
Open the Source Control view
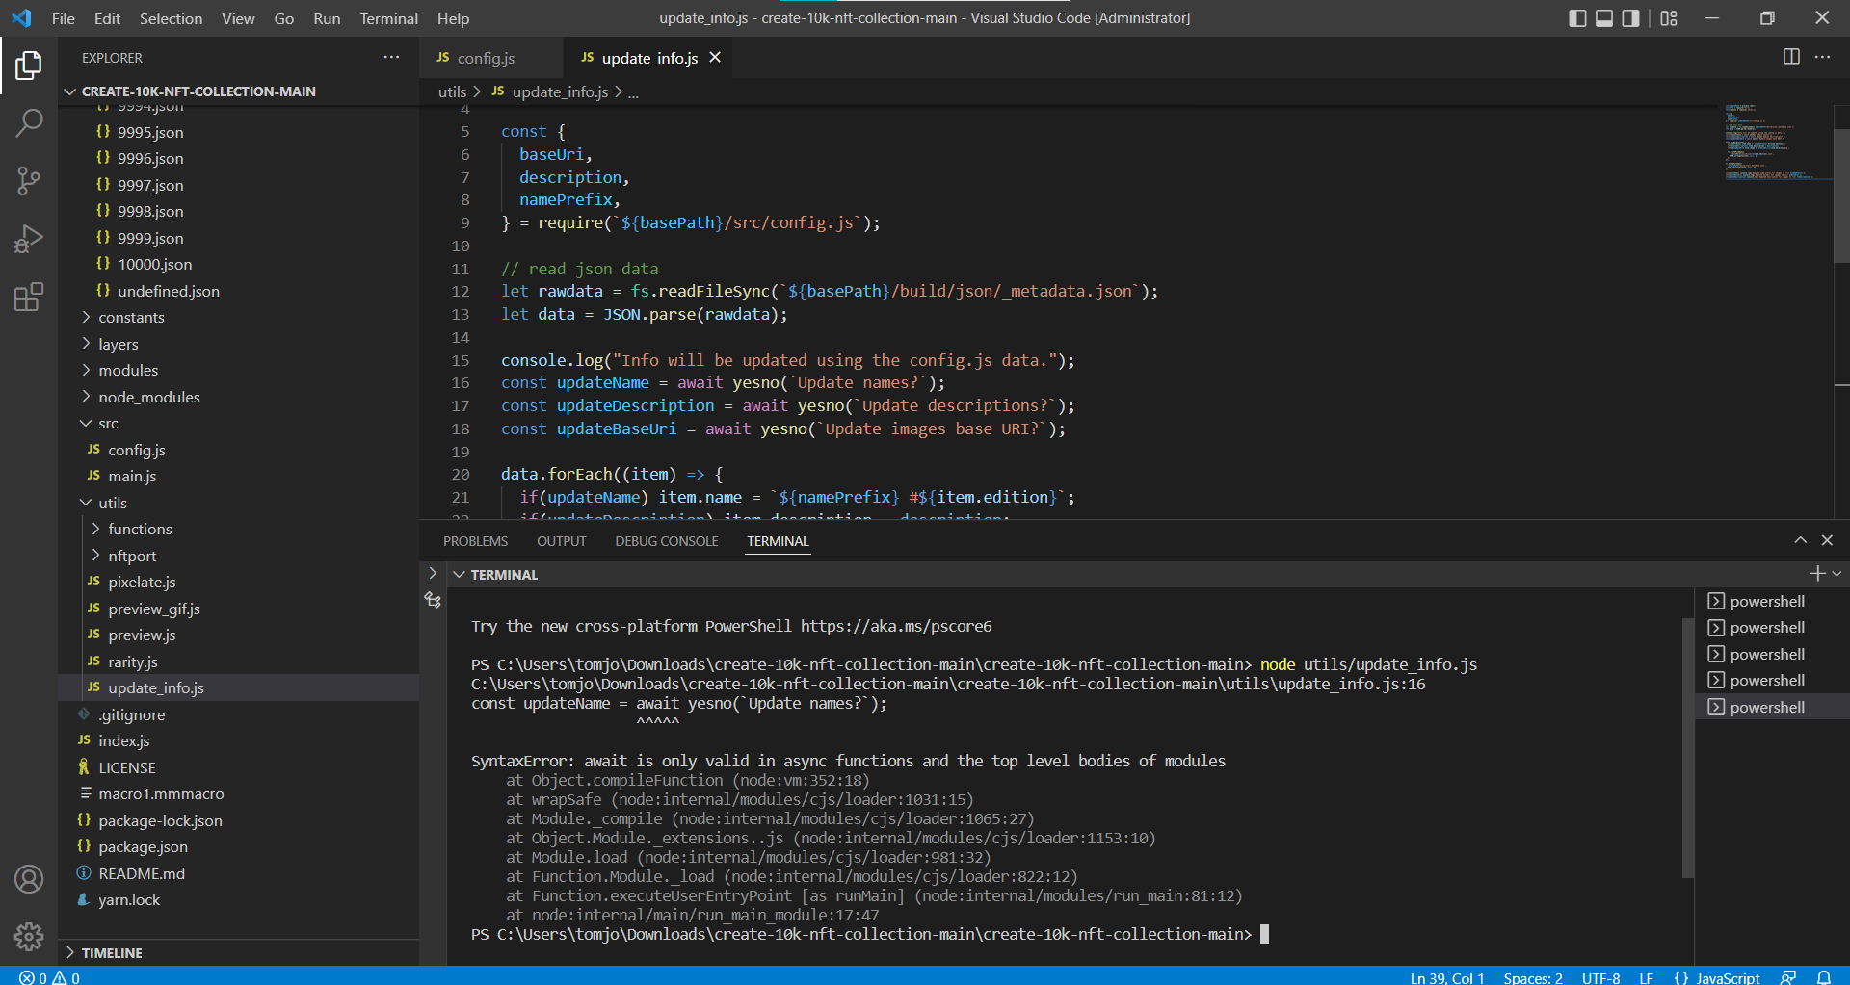coord(29,180)
